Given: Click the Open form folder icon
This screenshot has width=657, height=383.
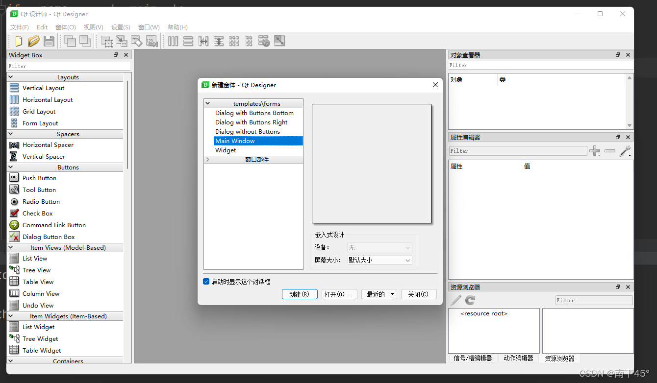Looking at the screenshot, I should 33,41.
